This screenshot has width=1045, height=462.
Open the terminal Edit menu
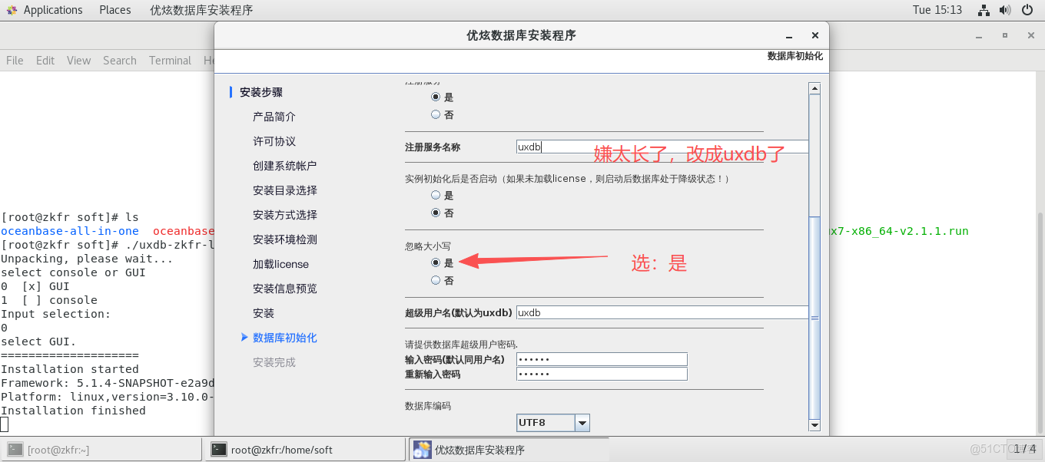coord(45,61)
